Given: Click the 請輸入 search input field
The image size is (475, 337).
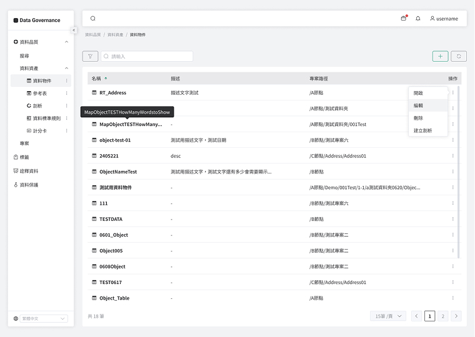Looking at the screenshot, I should [x=150, y=56].
